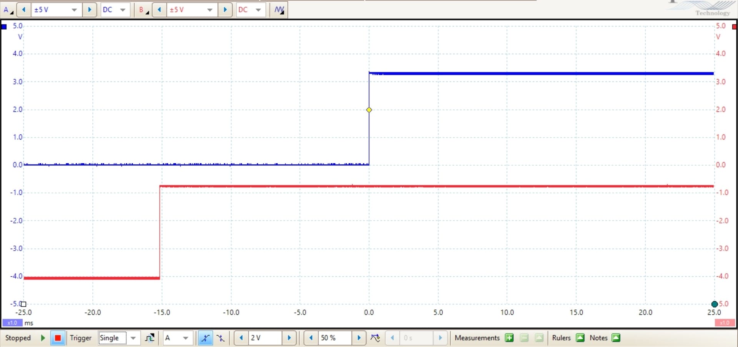Add a measurement with green plus

(510, 338)
